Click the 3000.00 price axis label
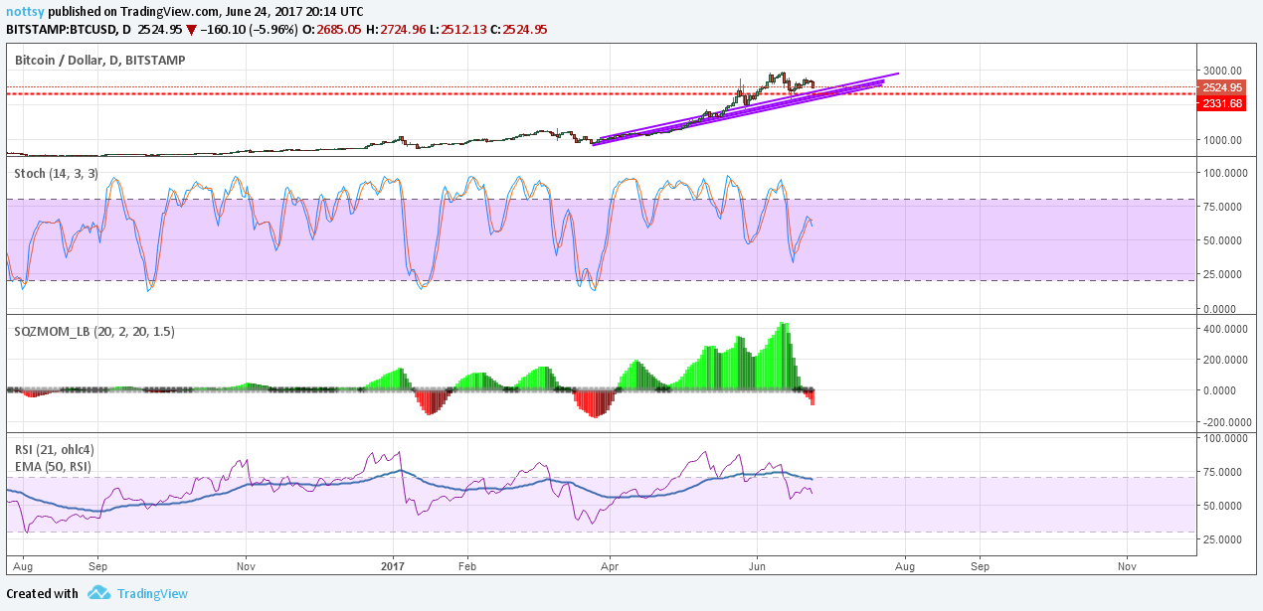The height and width of the screenshot is (611, 1263). [x=1223, y=71]
